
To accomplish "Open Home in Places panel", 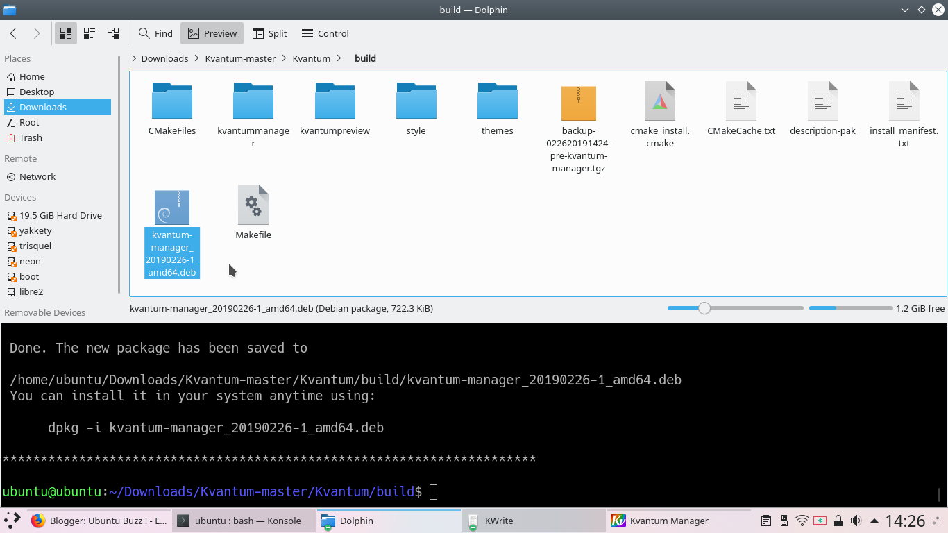I will tap(58, 76).
